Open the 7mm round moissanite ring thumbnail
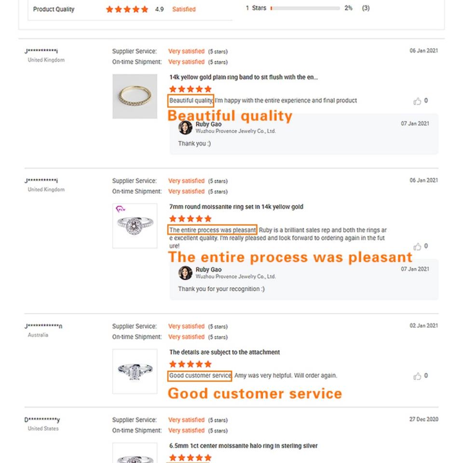This screenshot has height=463, width=463. click(x=135, y=226)
